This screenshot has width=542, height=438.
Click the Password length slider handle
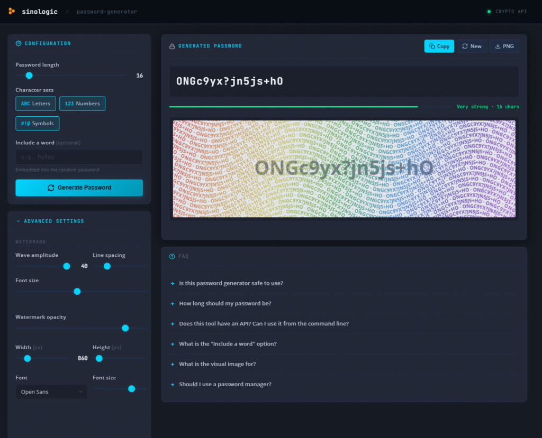29,76
